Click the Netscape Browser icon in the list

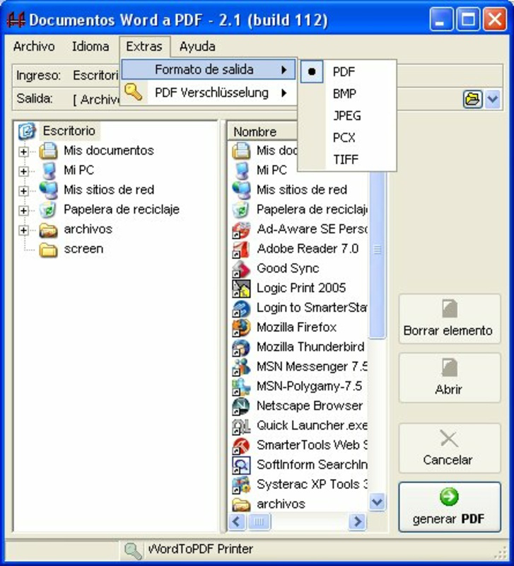coord(241,406)
